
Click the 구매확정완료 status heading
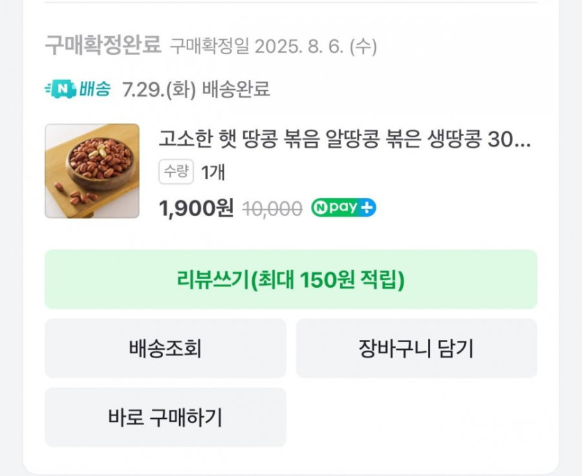[103, 47]
